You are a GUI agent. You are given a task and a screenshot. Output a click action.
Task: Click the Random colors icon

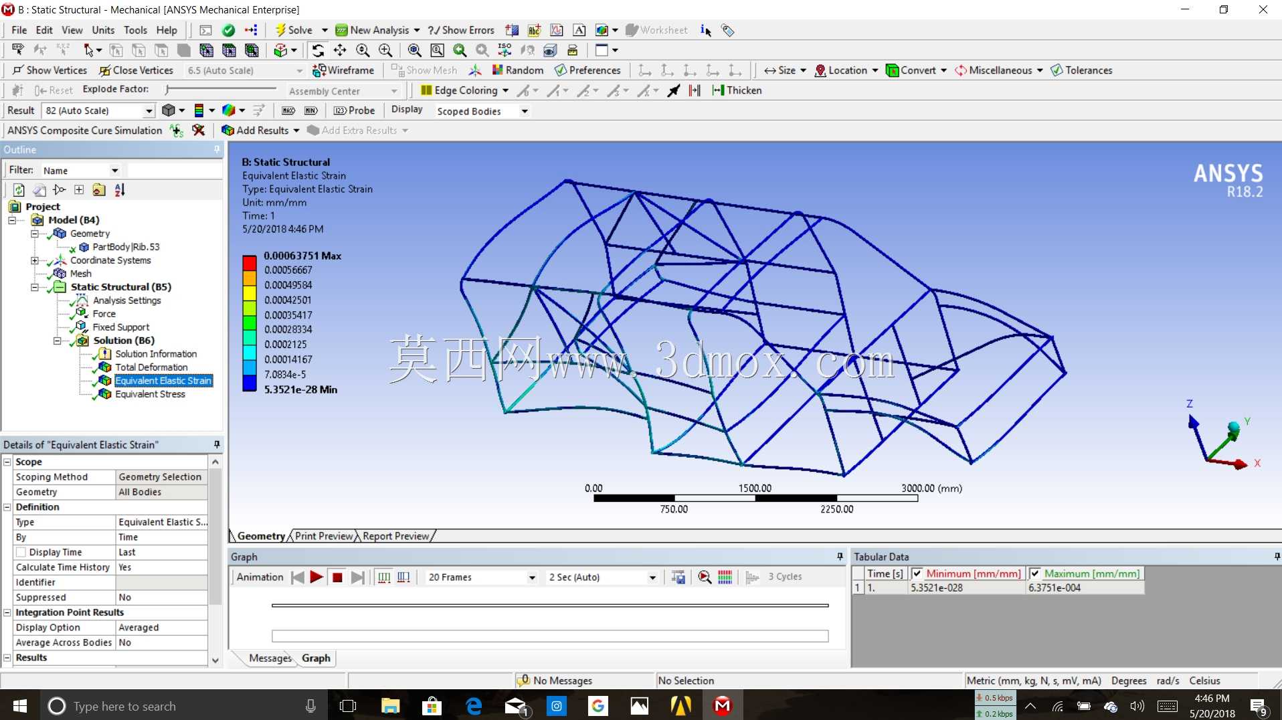click(517, 70)
